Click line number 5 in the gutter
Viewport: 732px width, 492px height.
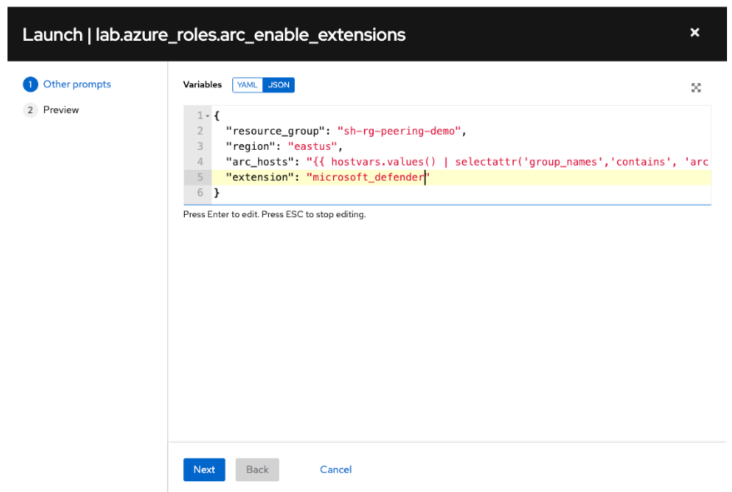(200, 177)
